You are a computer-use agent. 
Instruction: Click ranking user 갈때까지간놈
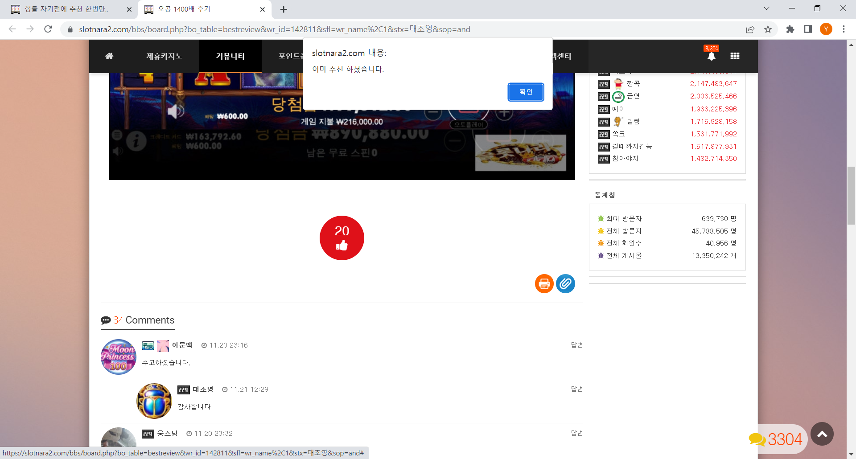632,146
